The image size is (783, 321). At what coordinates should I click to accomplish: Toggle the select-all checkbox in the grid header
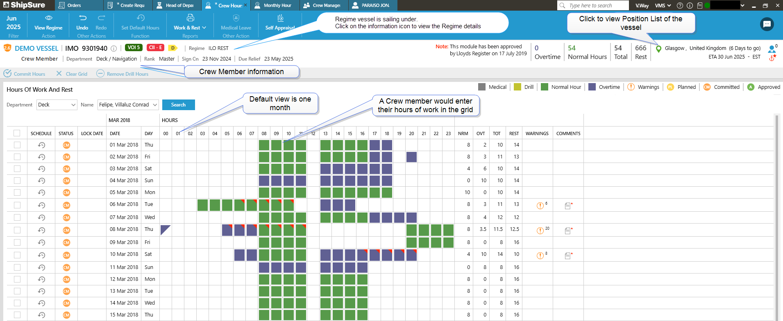point(17,133)
